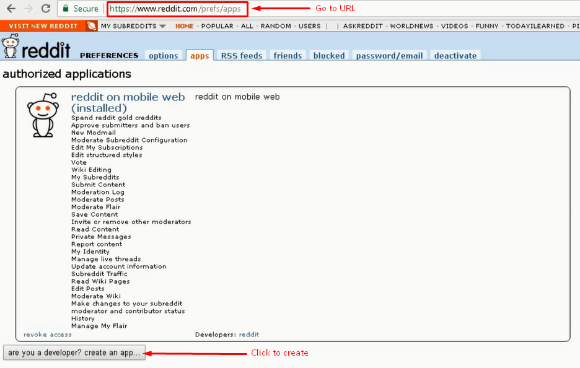Click 'Invite or remove other moderators' text
This screenshot has width=580, height=368.
click(131, 222)
